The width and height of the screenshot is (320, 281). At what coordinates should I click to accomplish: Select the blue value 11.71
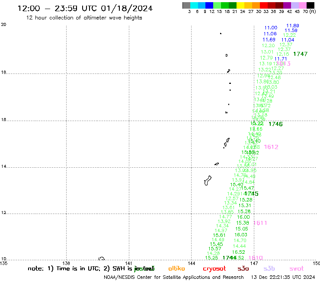coord(281,59)
